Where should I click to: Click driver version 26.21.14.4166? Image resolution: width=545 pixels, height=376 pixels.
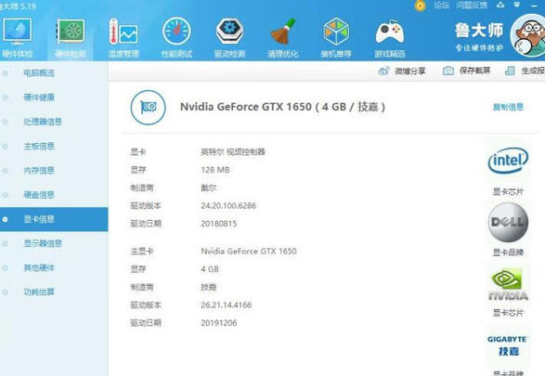(226, 305)
